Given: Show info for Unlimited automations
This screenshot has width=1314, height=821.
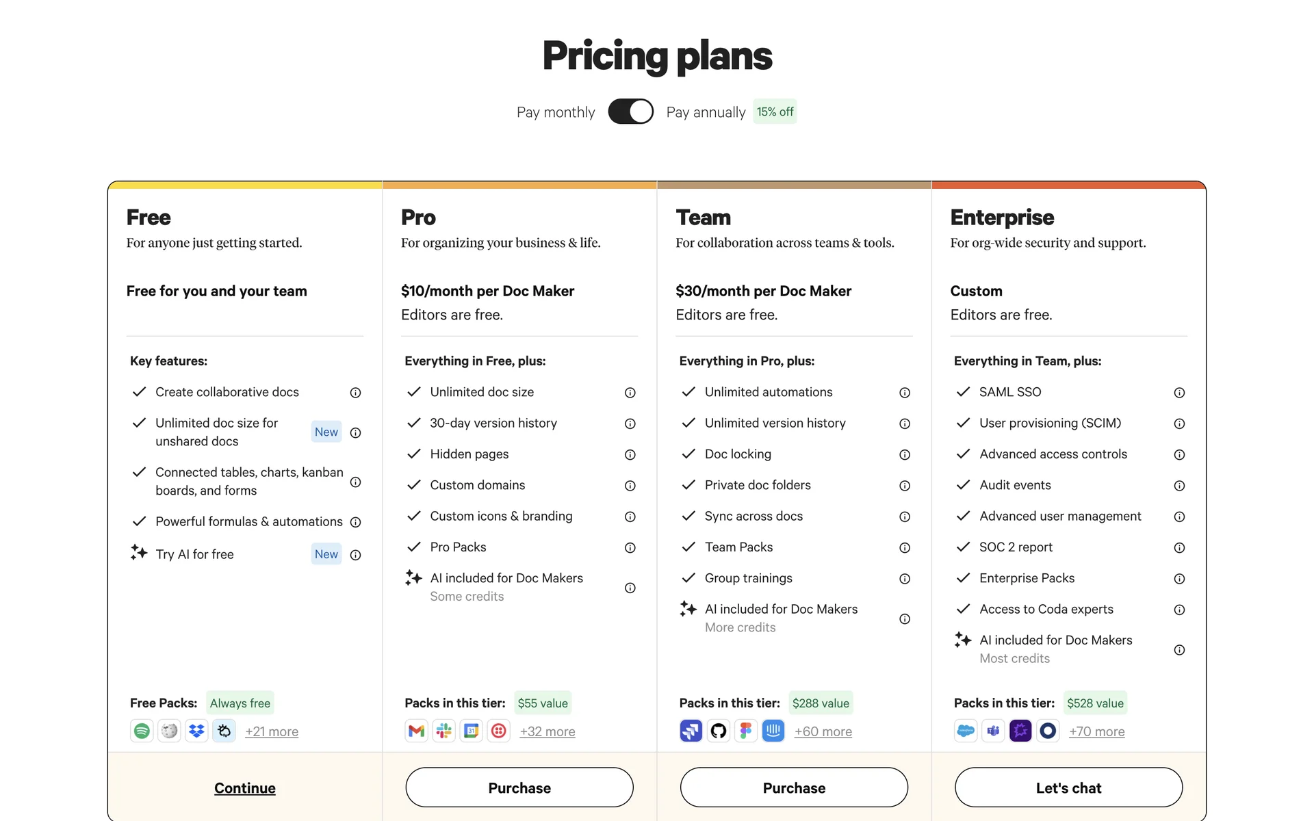Looking at the screenshot, I should click(x=905, y=393).
